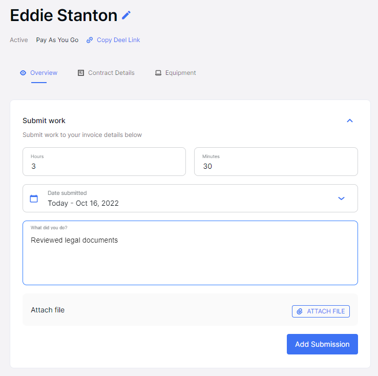Click the pencil edit icon beside Eddie Stanton
The image size is (378, 376).
pos(126,15)
